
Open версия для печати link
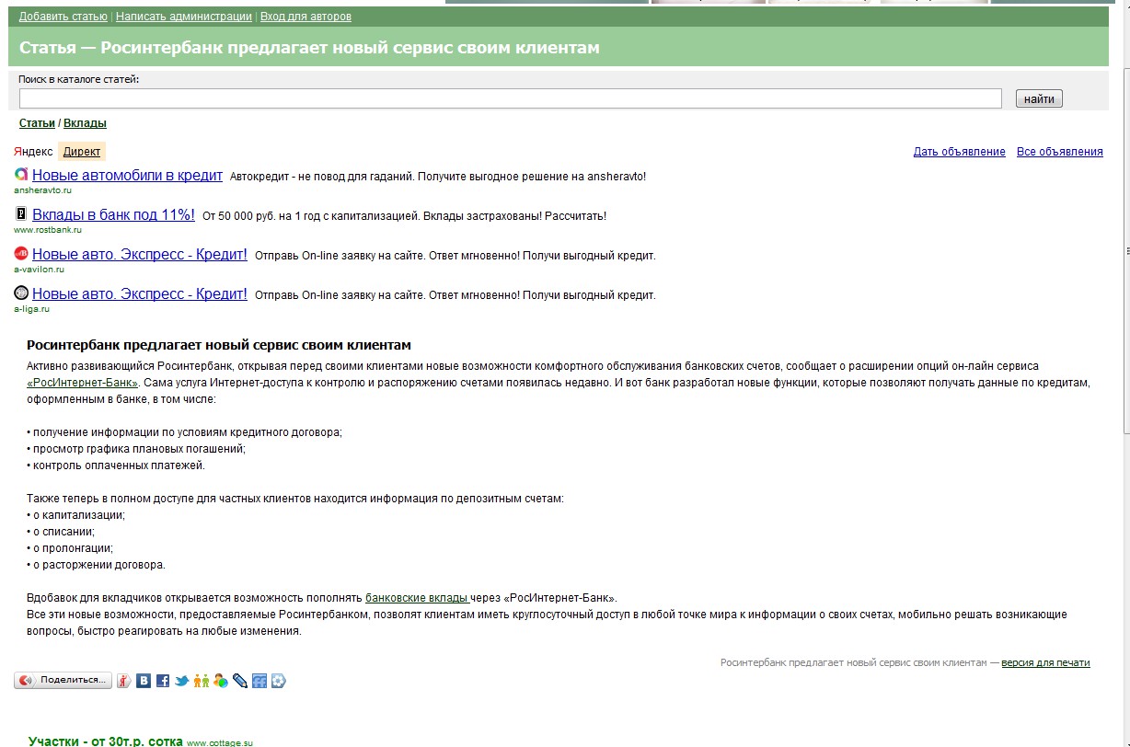point(1045,662)
